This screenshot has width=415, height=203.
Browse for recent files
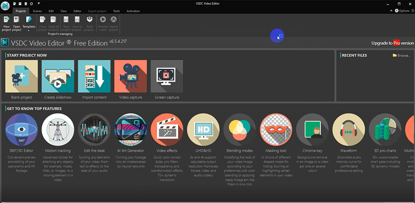(x=402, y=55)
